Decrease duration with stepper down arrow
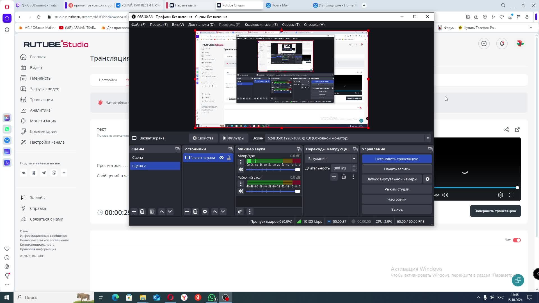The width and height of the screenshot is (539, 303). 354,170
